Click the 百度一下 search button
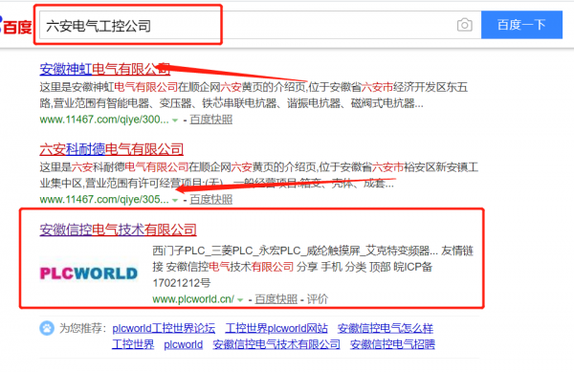The image size is (574, 372). [521, 25]
